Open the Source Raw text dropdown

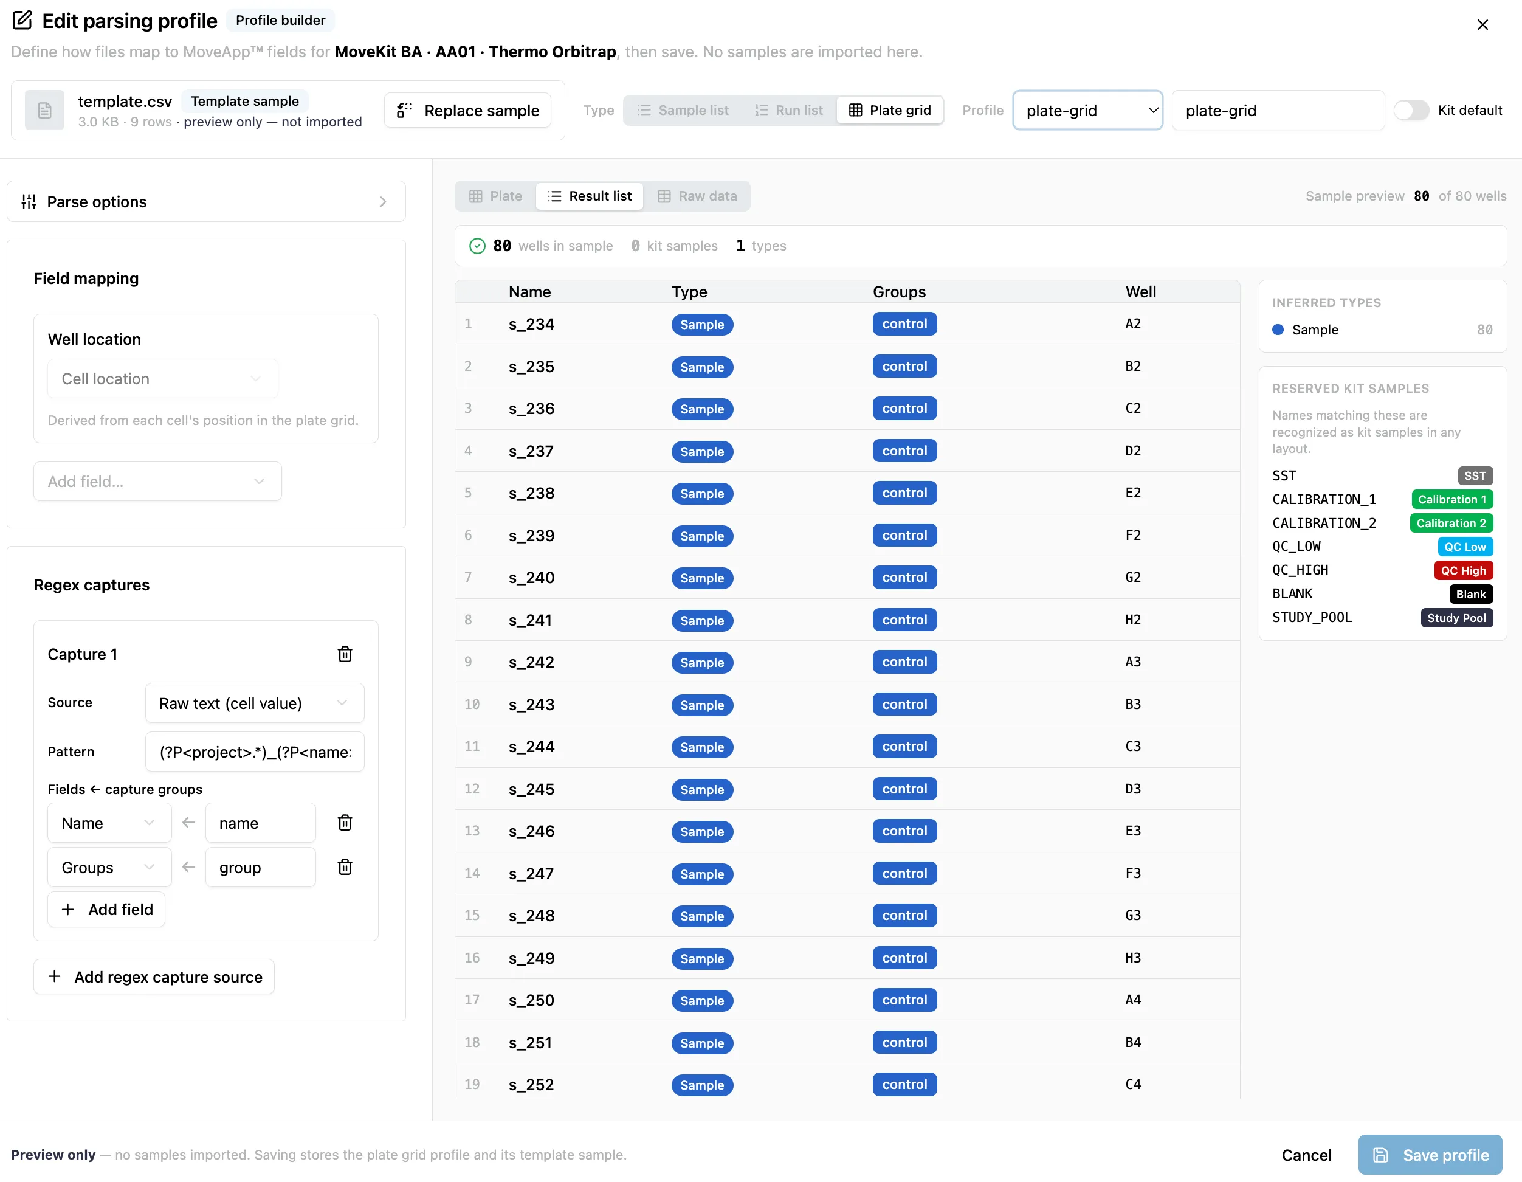[x=254, y=703]
